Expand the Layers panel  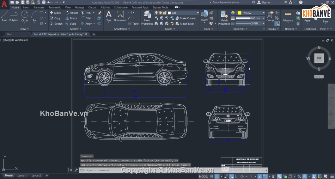[x=170, y=29]
